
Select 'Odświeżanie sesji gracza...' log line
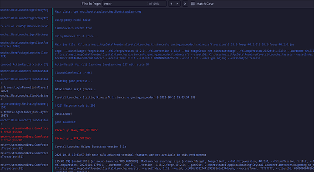click(x=76, y=89)
